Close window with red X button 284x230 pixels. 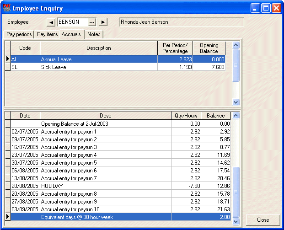(276, 8)
